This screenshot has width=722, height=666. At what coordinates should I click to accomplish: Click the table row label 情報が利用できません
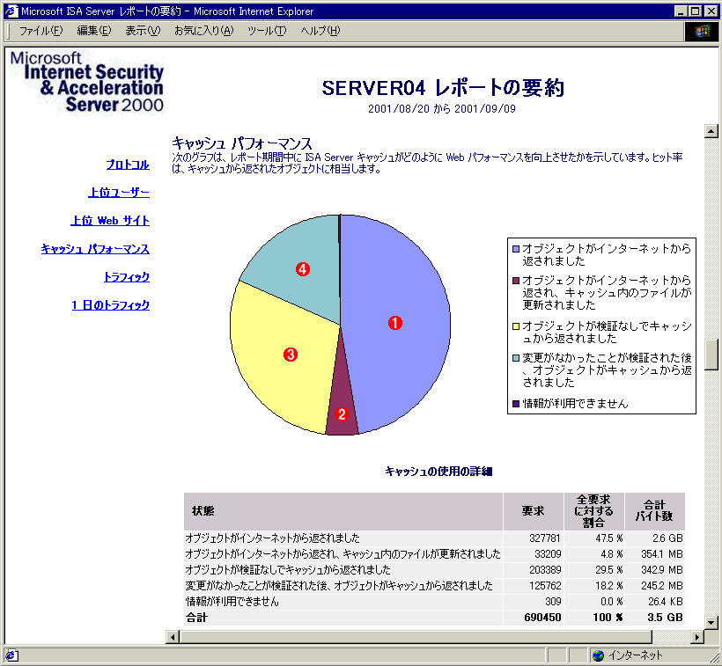[232, 602]
